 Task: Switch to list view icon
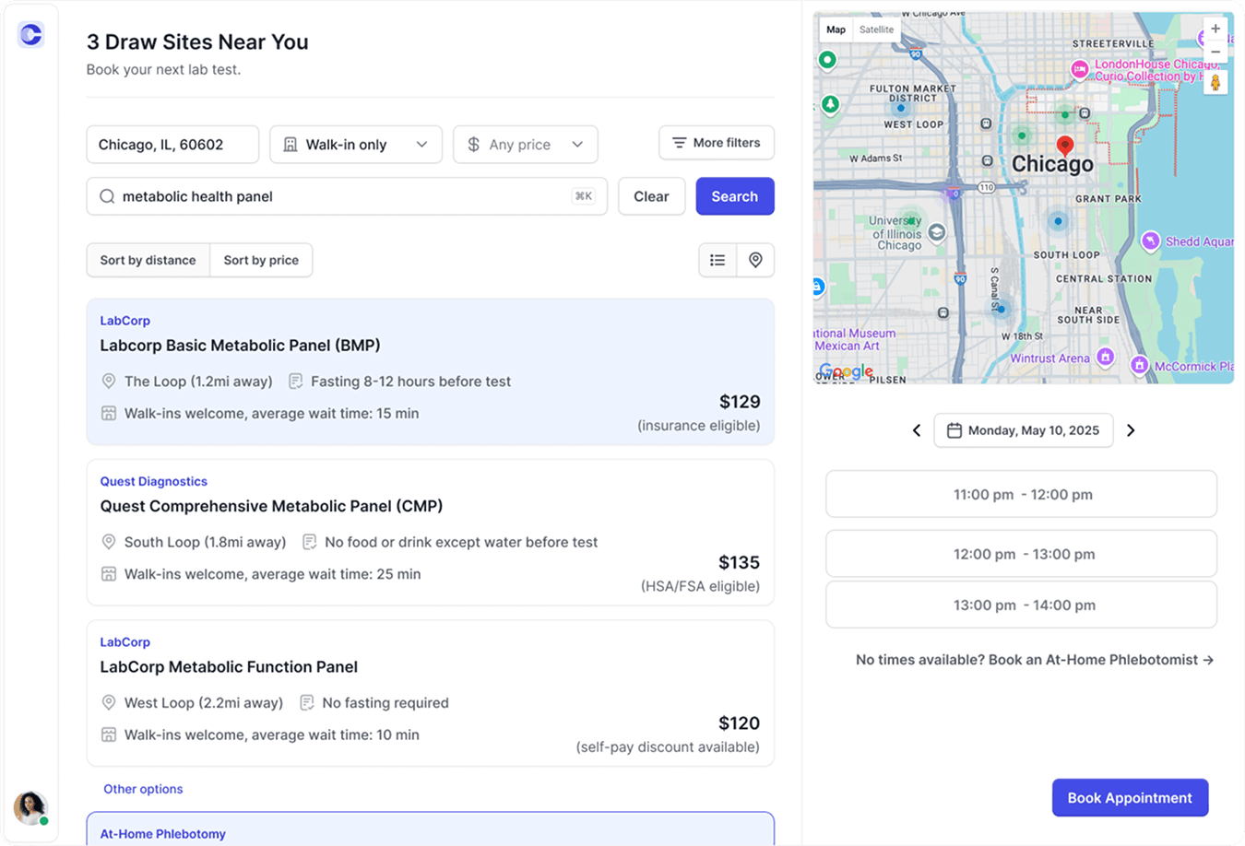717,260
